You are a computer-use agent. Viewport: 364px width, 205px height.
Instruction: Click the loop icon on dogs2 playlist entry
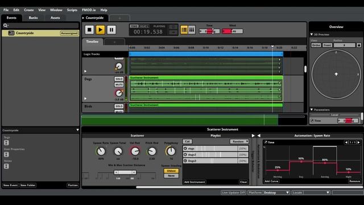tap(185, 154)
